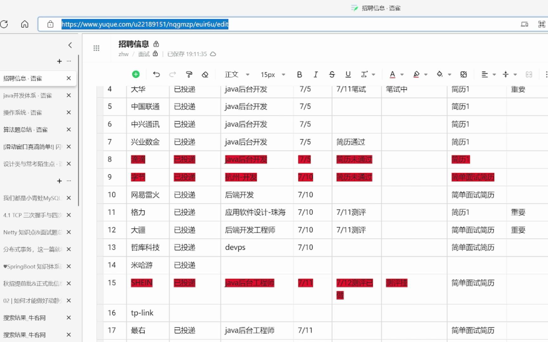This screenshot has height=342, width=548.
Task: Close the 我们都是小青蛙MySQL tab
Action: tap(68, 198)
